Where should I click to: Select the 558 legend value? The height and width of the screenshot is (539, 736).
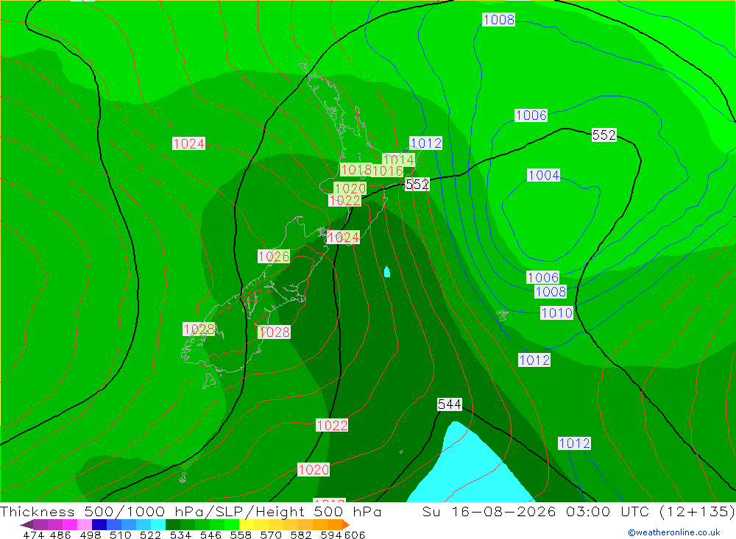click(241, 535)
